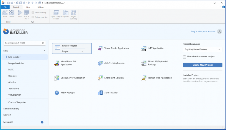Switch to the View ribbon tab
This screenshot has height=130, width=226.
(28, 7)
